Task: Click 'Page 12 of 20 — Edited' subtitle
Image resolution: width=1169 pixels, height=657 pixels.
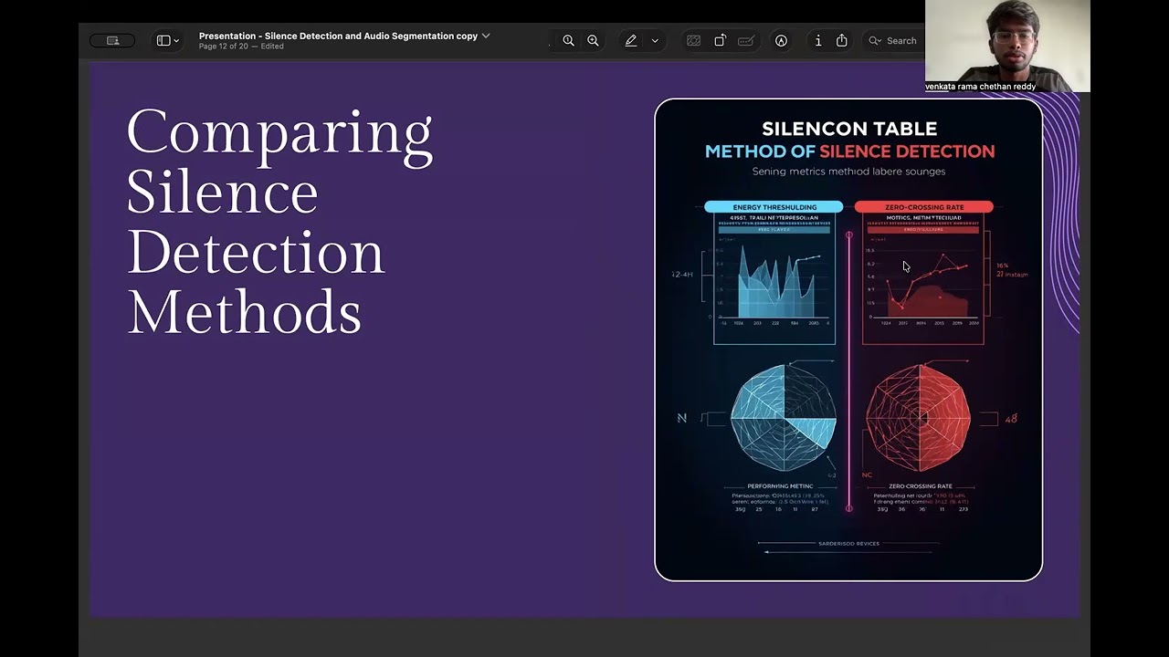Action: point(241,47)
